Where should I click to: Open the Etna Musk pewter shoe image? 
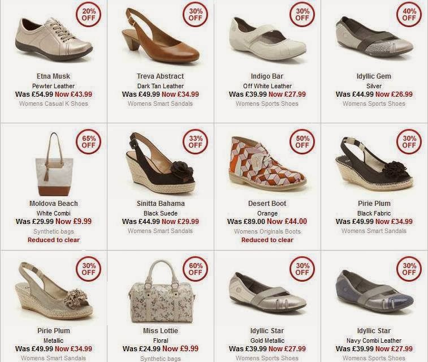pyautogui.click(x=54, y=40)
